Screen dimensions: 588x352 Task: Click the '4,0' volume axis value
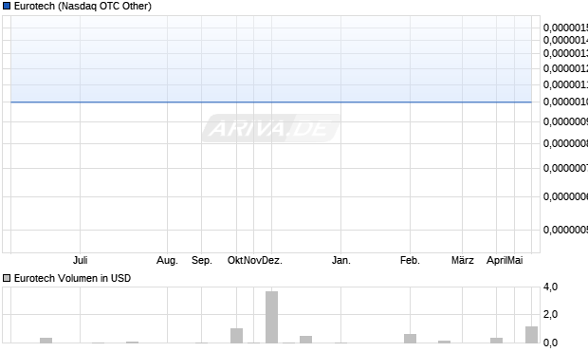pyautogui.click(x=550, y=287)
